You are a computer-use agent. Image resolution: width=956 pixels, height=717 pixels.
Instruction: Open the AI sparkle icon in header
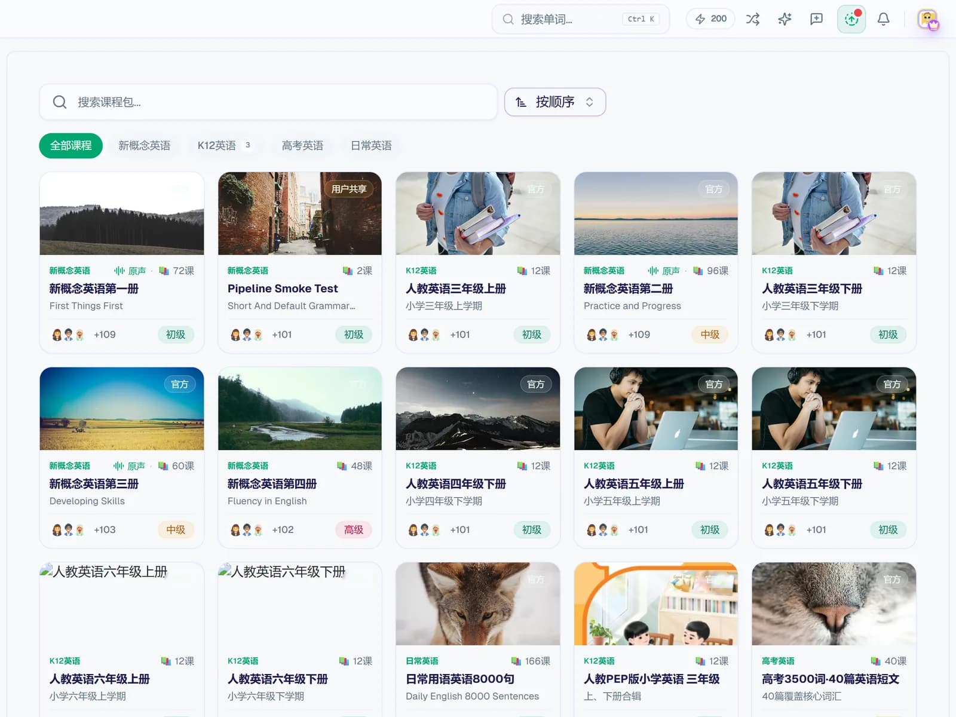[x=785, y=19]
